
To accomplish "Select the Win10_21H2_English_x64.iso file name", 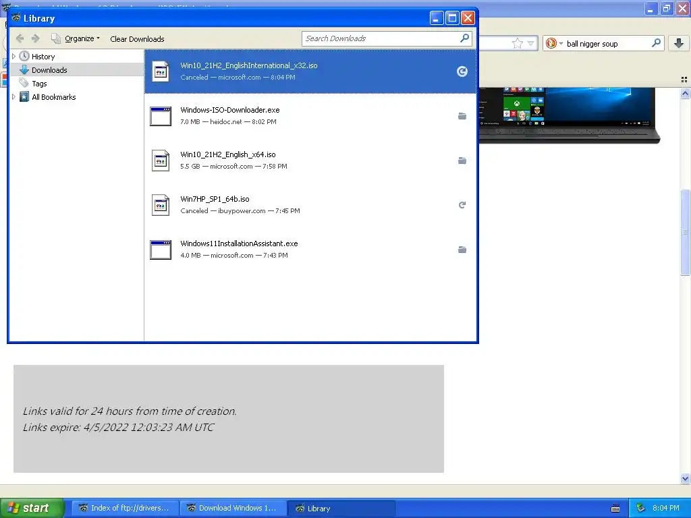I will 228,154.
